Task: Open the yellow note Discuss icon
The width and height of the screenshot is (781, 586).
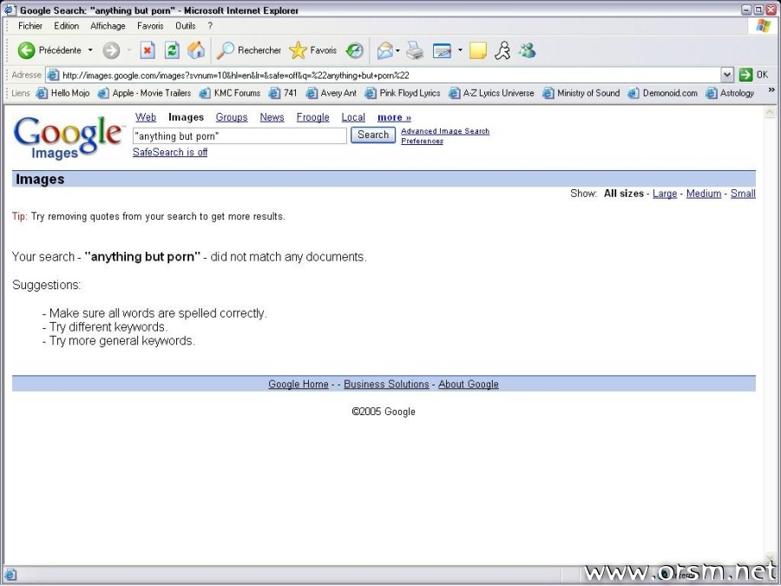Action: pos(477,50)
